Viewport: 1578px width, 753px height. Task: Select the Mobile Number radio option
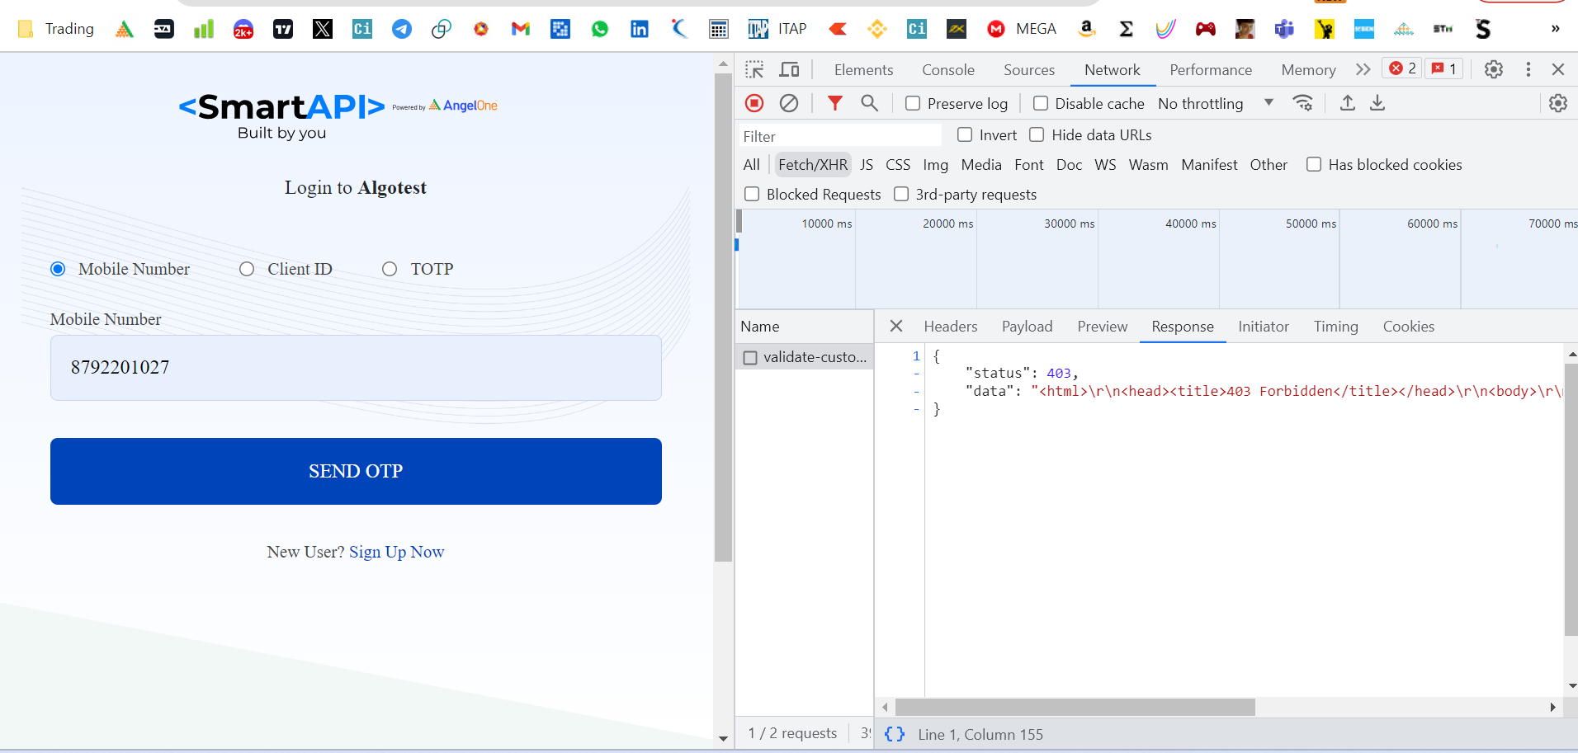58,269
